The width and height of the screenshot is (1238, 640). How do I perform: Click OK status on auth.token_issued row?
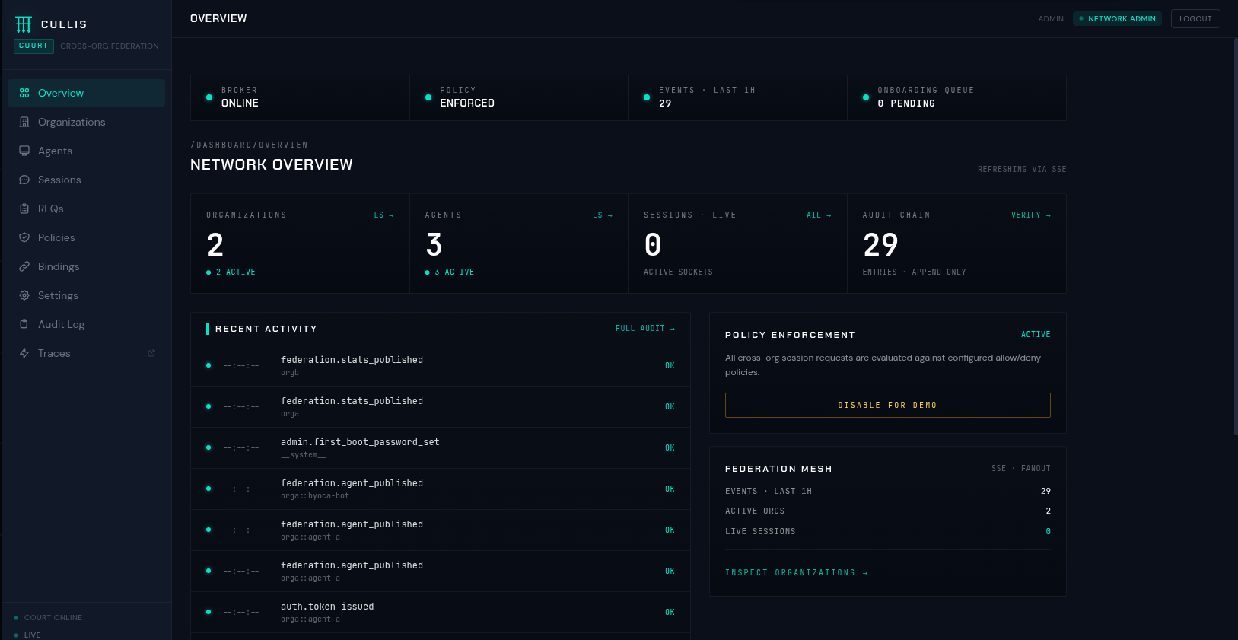(x=670, y=612)
